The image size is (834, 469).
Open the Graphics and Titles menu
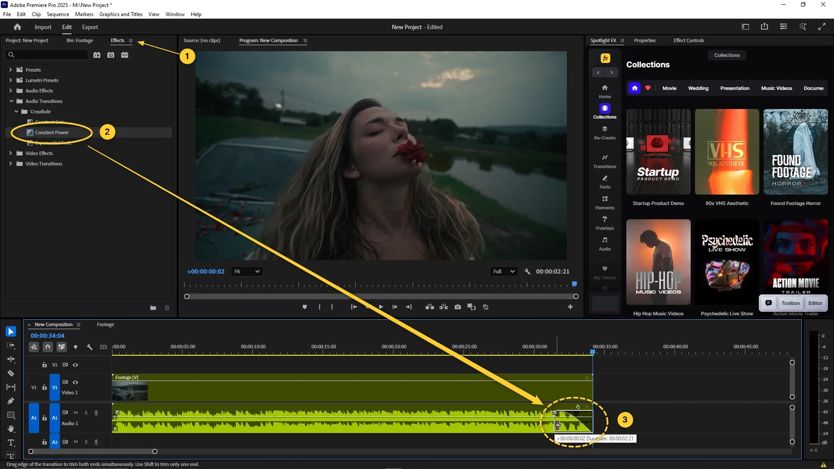point(121,14)
